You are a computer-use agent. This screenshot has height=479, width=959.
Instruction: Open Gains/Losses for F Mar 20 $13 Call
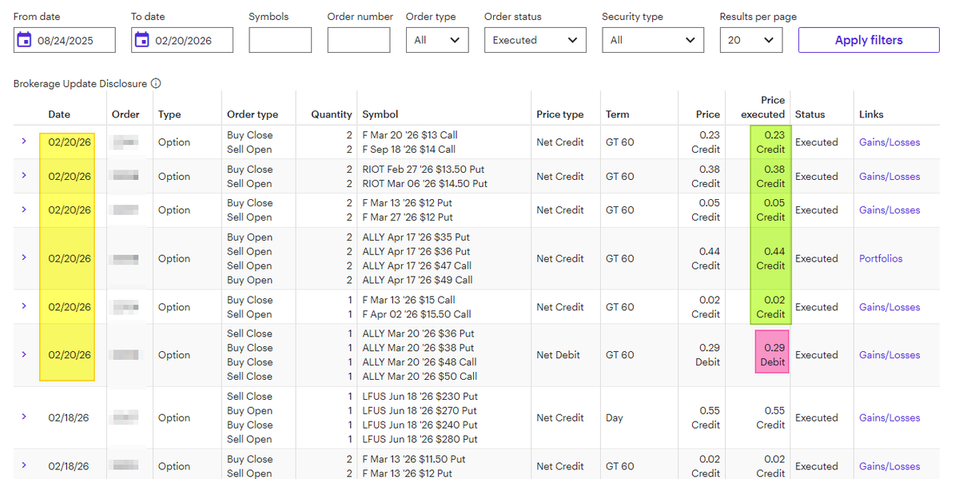pyautogui.click(x=889, y=142)
